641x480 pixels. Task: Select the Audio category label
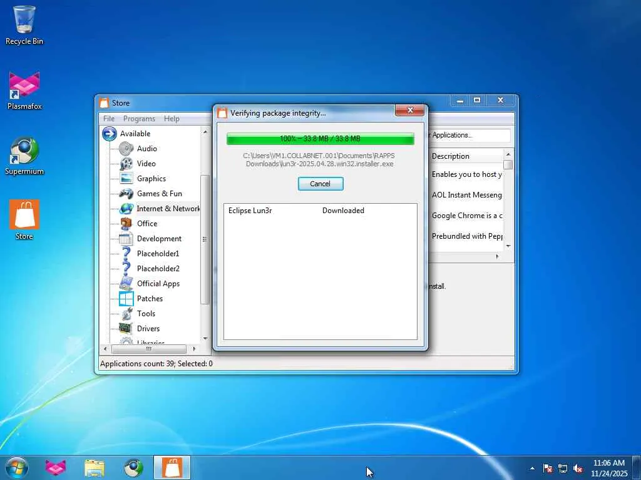[146, 149]
